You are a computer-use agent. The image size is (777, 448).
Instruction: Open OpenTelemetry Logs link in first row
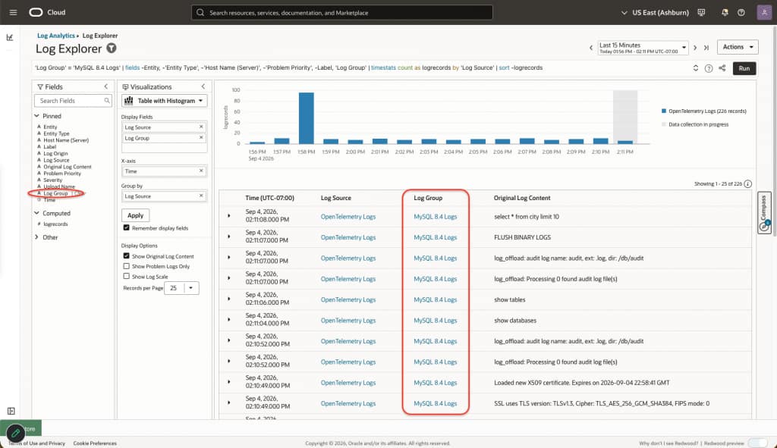coord(348,216)
